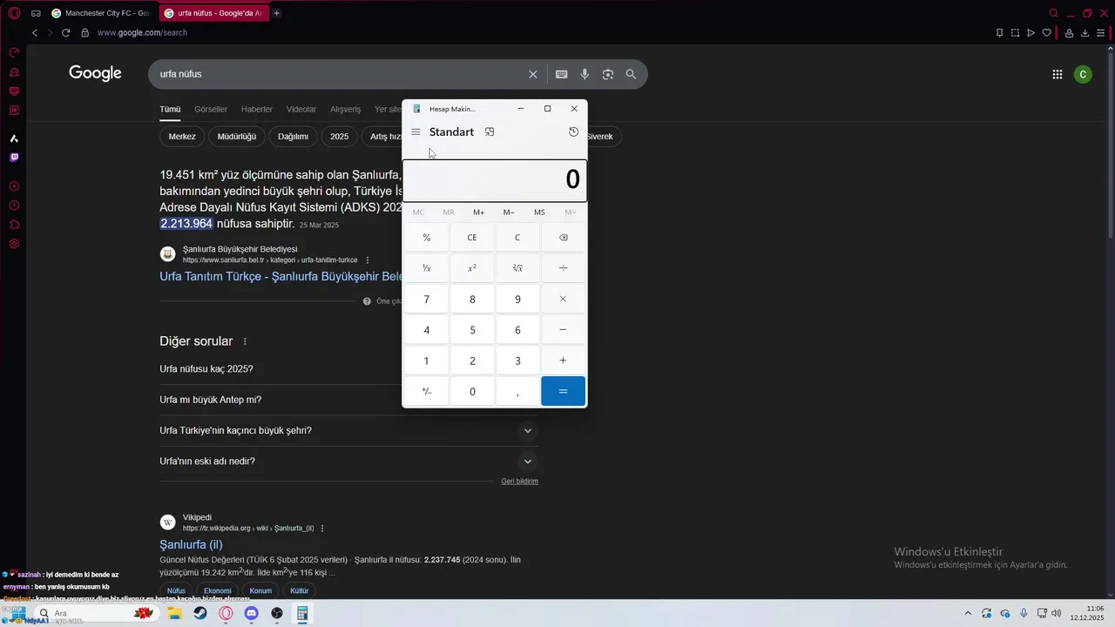Viewport: 1115px width, 627px height.
Task: Click the Google magnifier search button
Action: [x=631, y=75]
